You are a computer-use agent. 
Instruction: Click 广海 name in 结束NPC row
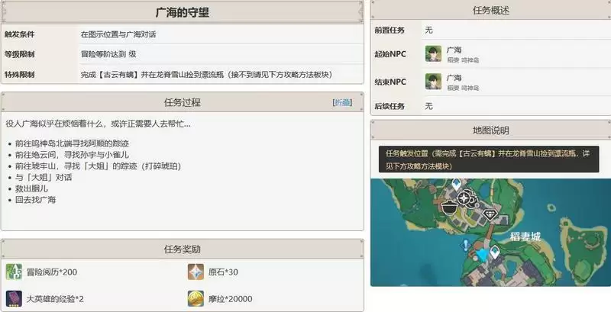pos(454,77)
